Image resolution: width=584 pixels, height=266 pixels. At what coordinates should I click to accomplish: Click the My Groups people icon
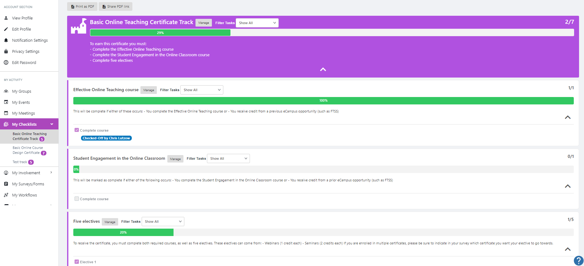click(x=6, y=91)
